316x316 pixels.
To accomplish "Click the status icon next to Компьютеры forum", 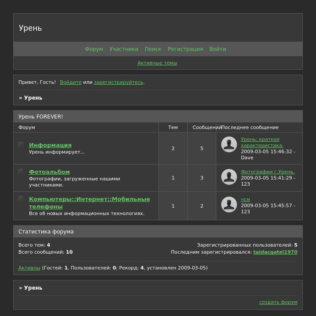I will point(21,198).
